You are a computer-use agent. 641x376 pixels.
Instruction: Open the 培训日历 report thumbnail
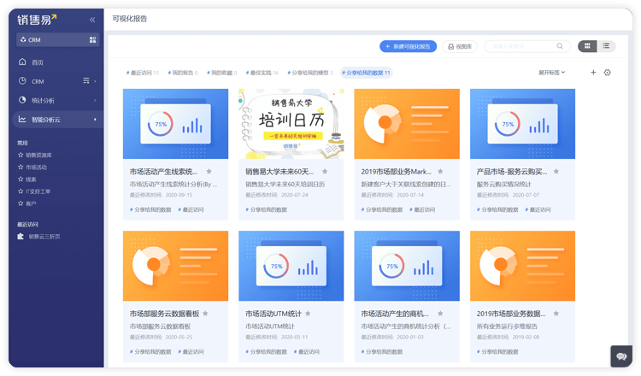(x=291, y=124)
